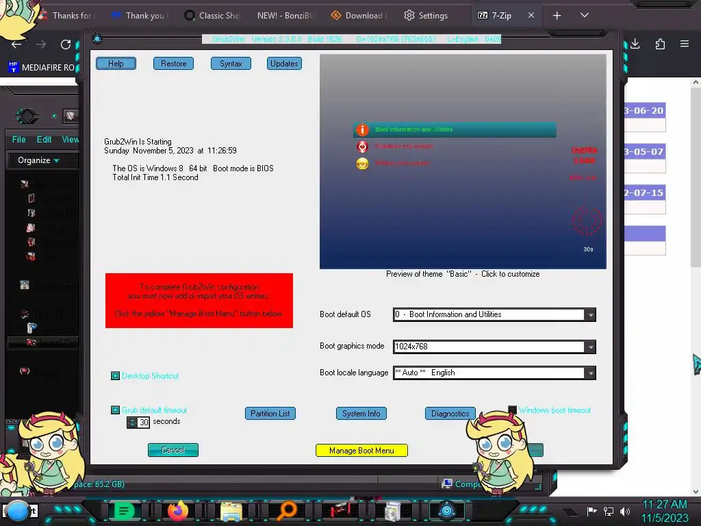The image size is (701, 526).
Task: Open a new browser tab
Action: (557, 16)
